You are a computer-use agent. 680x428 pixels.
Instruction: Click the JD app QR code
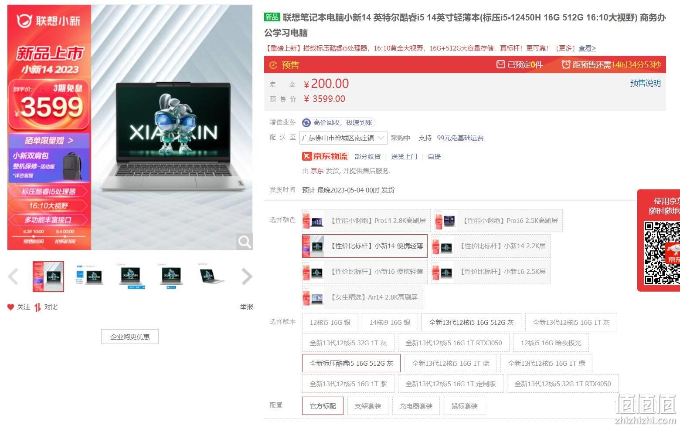(x=662, y=253)
